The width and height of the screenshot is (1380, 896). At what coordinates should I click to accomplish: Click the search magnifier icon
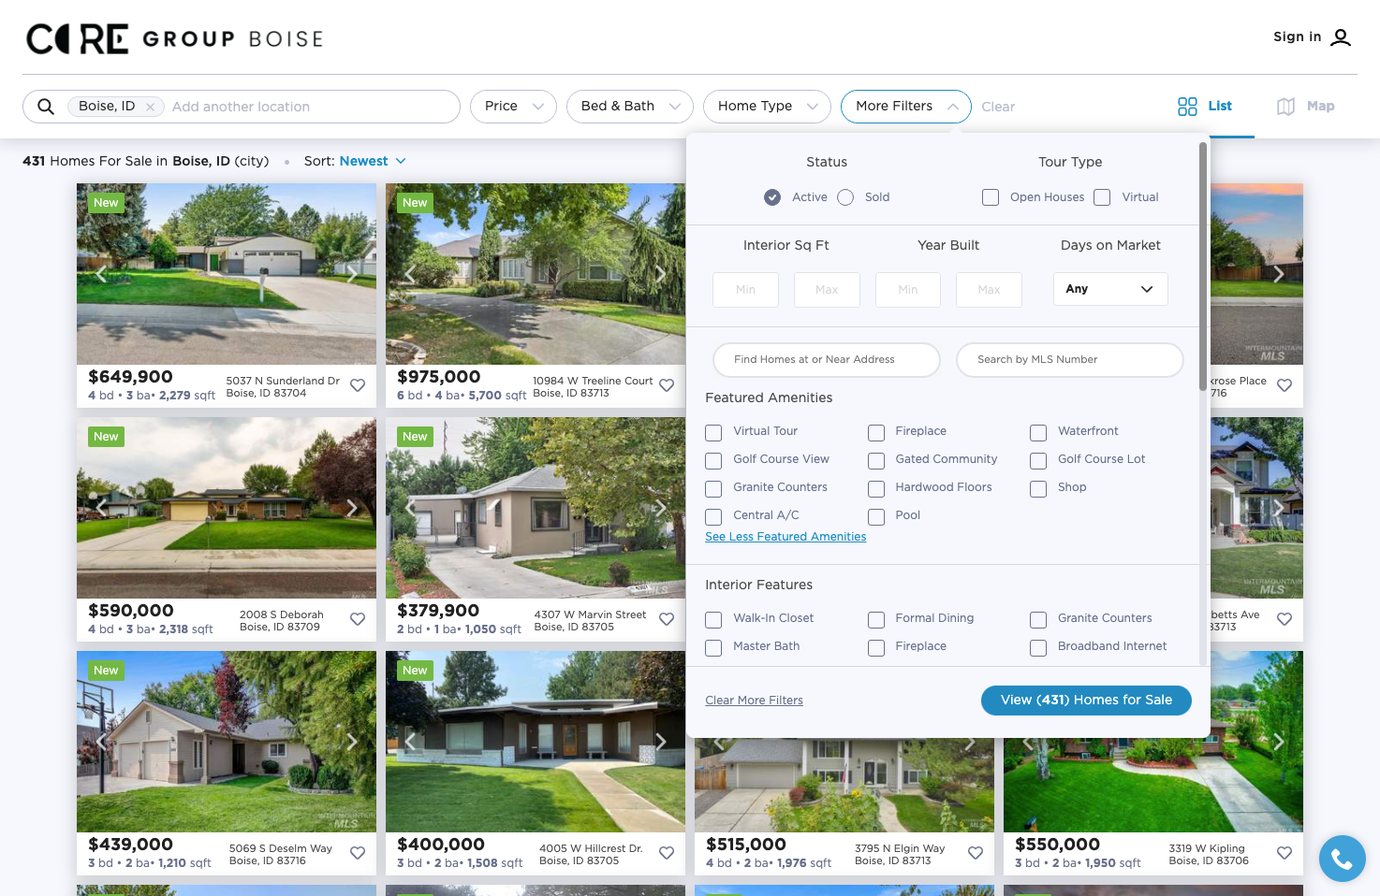tap(45, 107)
